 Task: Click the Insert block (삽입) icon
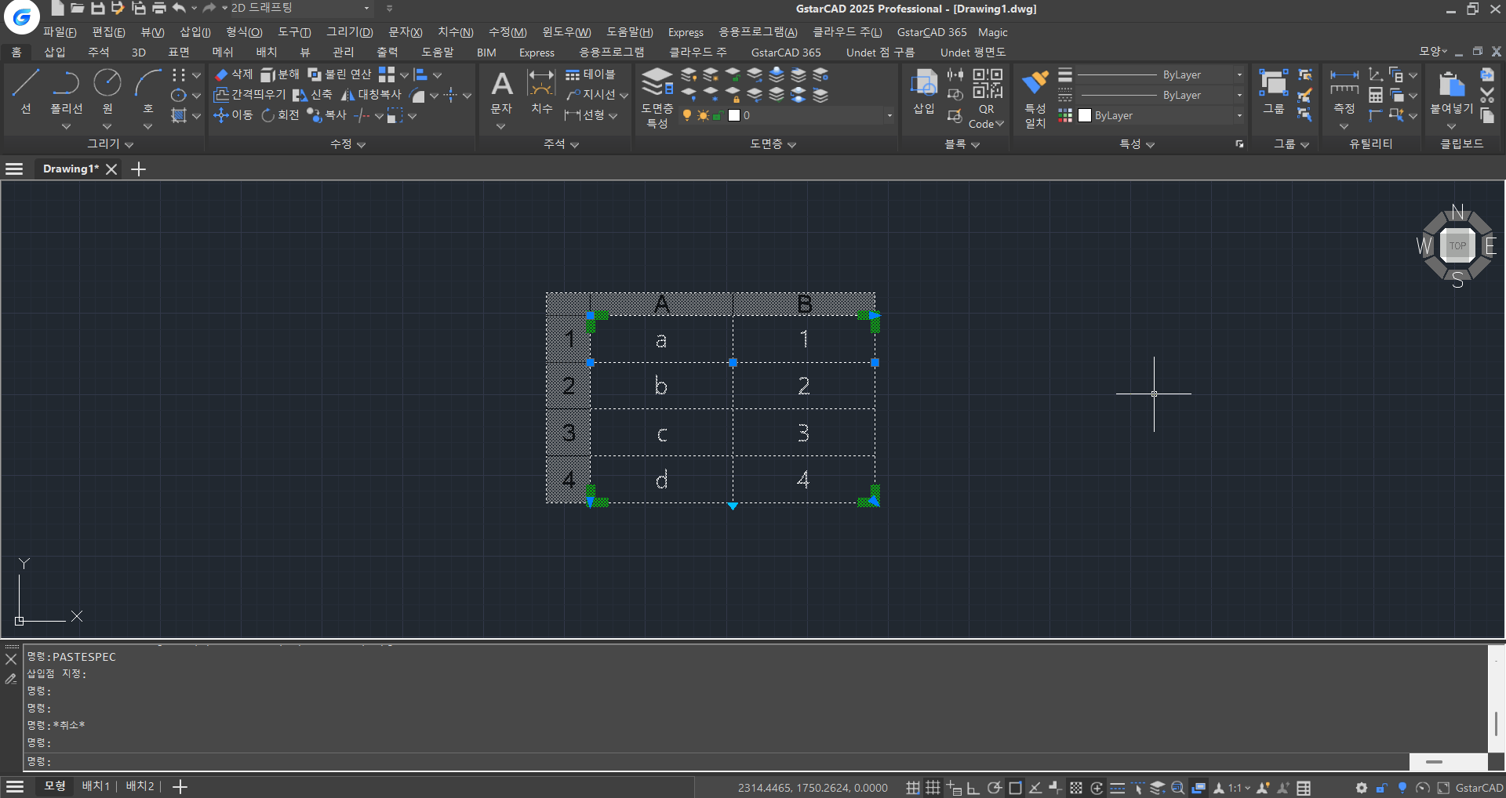[923, 92]
